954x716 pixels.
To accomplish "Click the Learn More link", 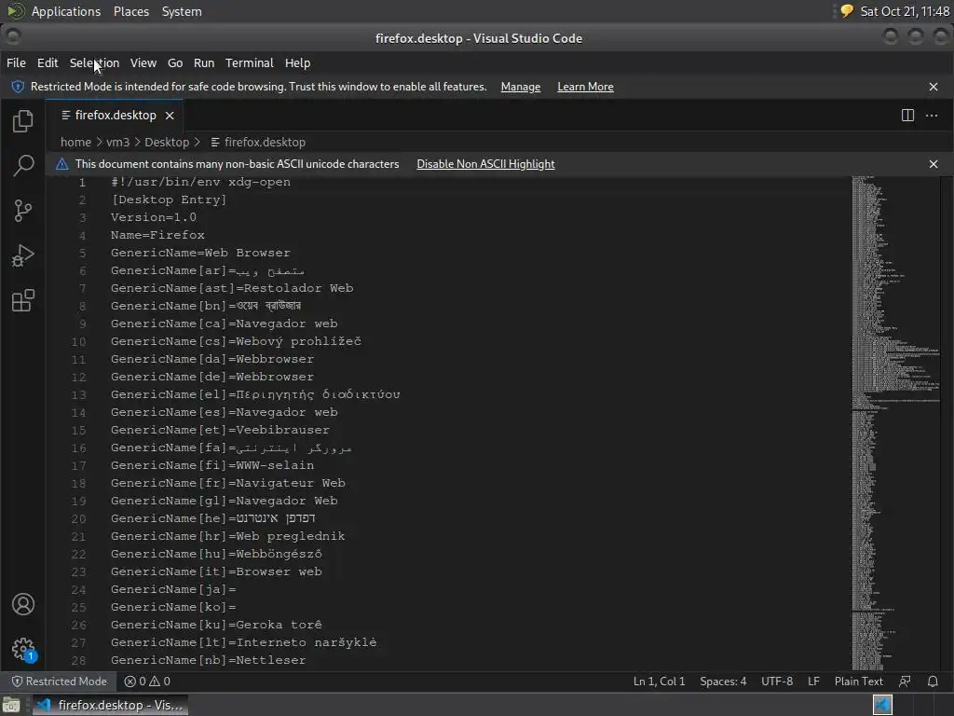I will (x=585, y=87).
